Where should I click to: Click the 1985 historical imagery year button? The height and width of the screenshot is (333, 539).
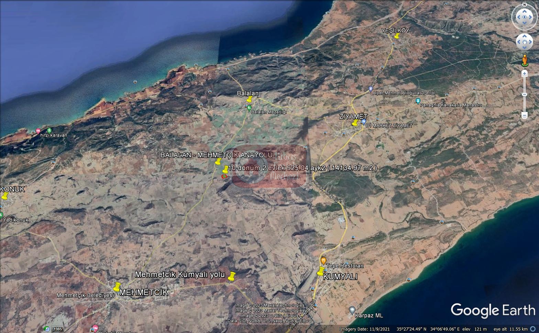[x=58, y=329]
